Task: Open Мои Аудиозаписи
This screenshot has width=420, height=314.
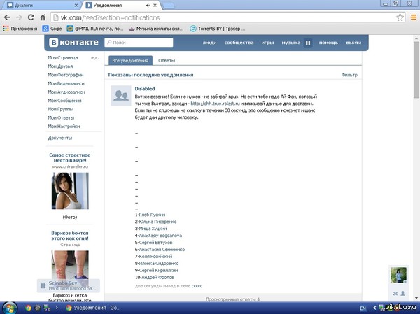Action: (66, 92)
